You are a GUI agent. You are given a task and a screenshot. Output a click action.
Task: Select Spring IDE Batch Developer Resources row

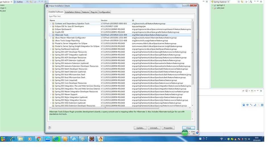pyautogui.click(x=120, y=69)
